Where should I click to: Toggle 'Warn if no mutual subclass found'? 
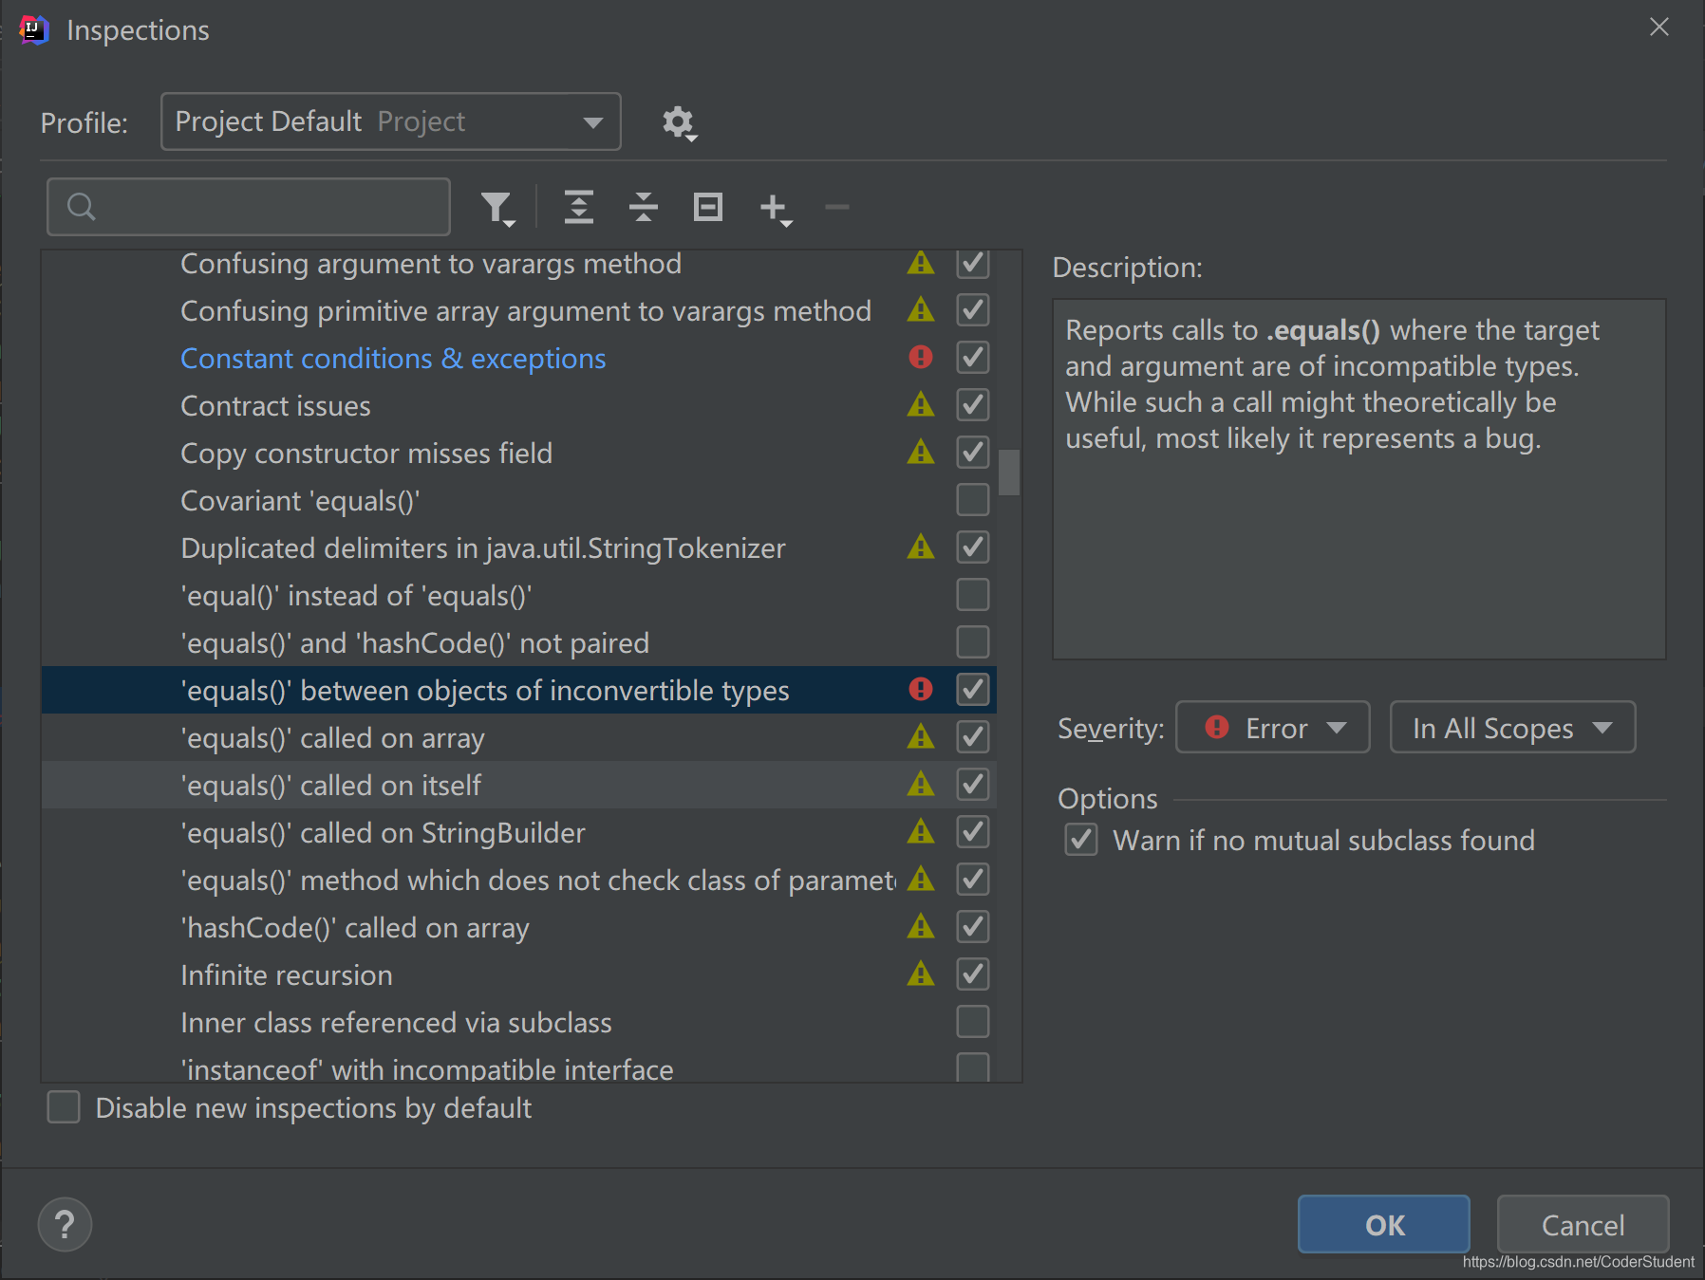[x=1081, y=840]
